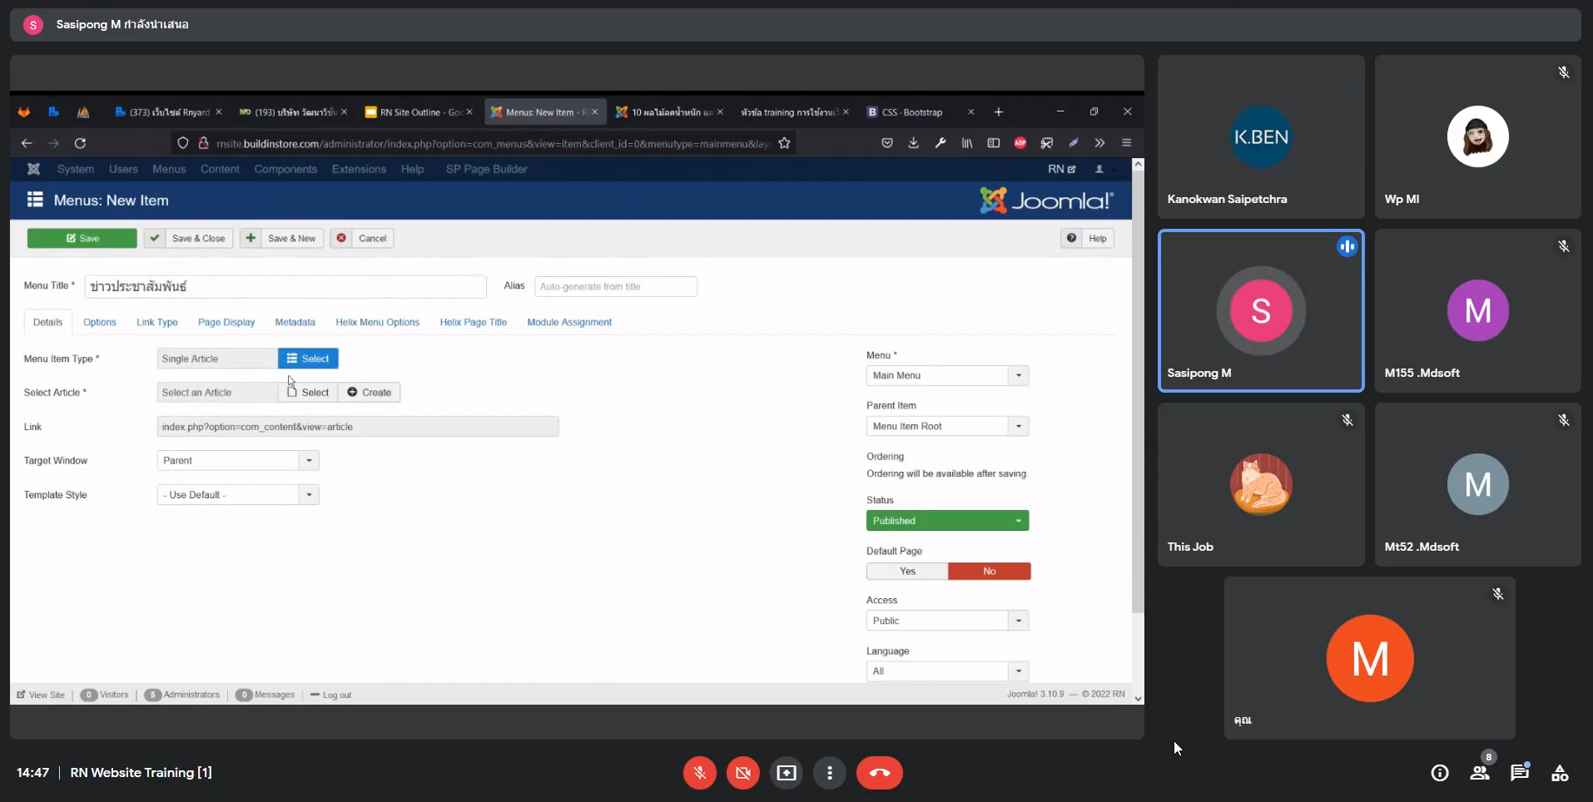Bookmark page with the star icon
Image resolution: width=1593 pixels, height=802 pixels.
(x=784, y=143)
